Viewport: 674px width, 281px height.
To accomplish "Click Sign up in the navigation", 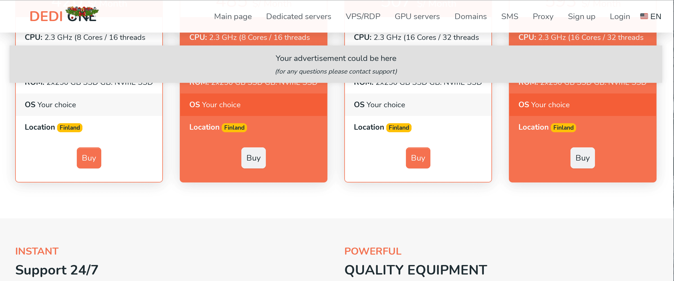I will point(581,16).
